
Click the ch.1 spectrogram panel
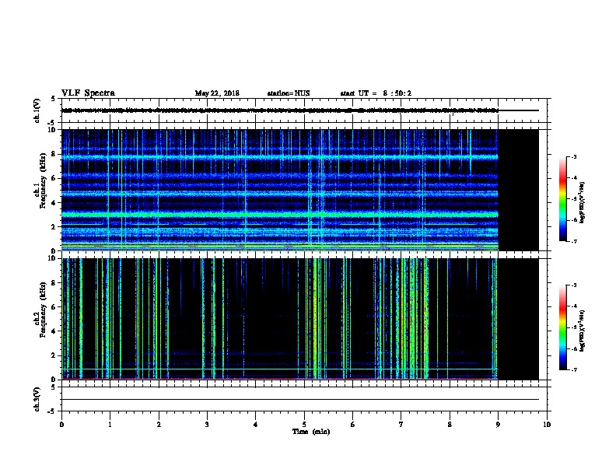(x=300, y=190)
